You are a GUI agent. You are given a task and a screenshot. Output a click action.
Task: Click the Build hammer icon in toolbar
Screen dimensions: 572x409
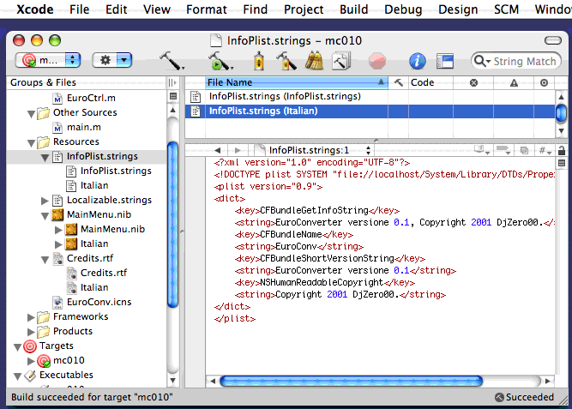tap(171, 61)
